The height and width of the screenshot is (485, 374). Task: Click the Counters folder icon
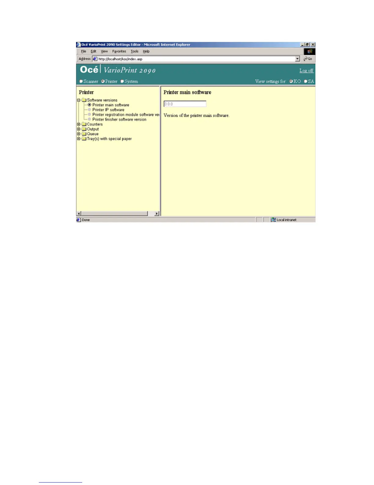tap(84, 124)
